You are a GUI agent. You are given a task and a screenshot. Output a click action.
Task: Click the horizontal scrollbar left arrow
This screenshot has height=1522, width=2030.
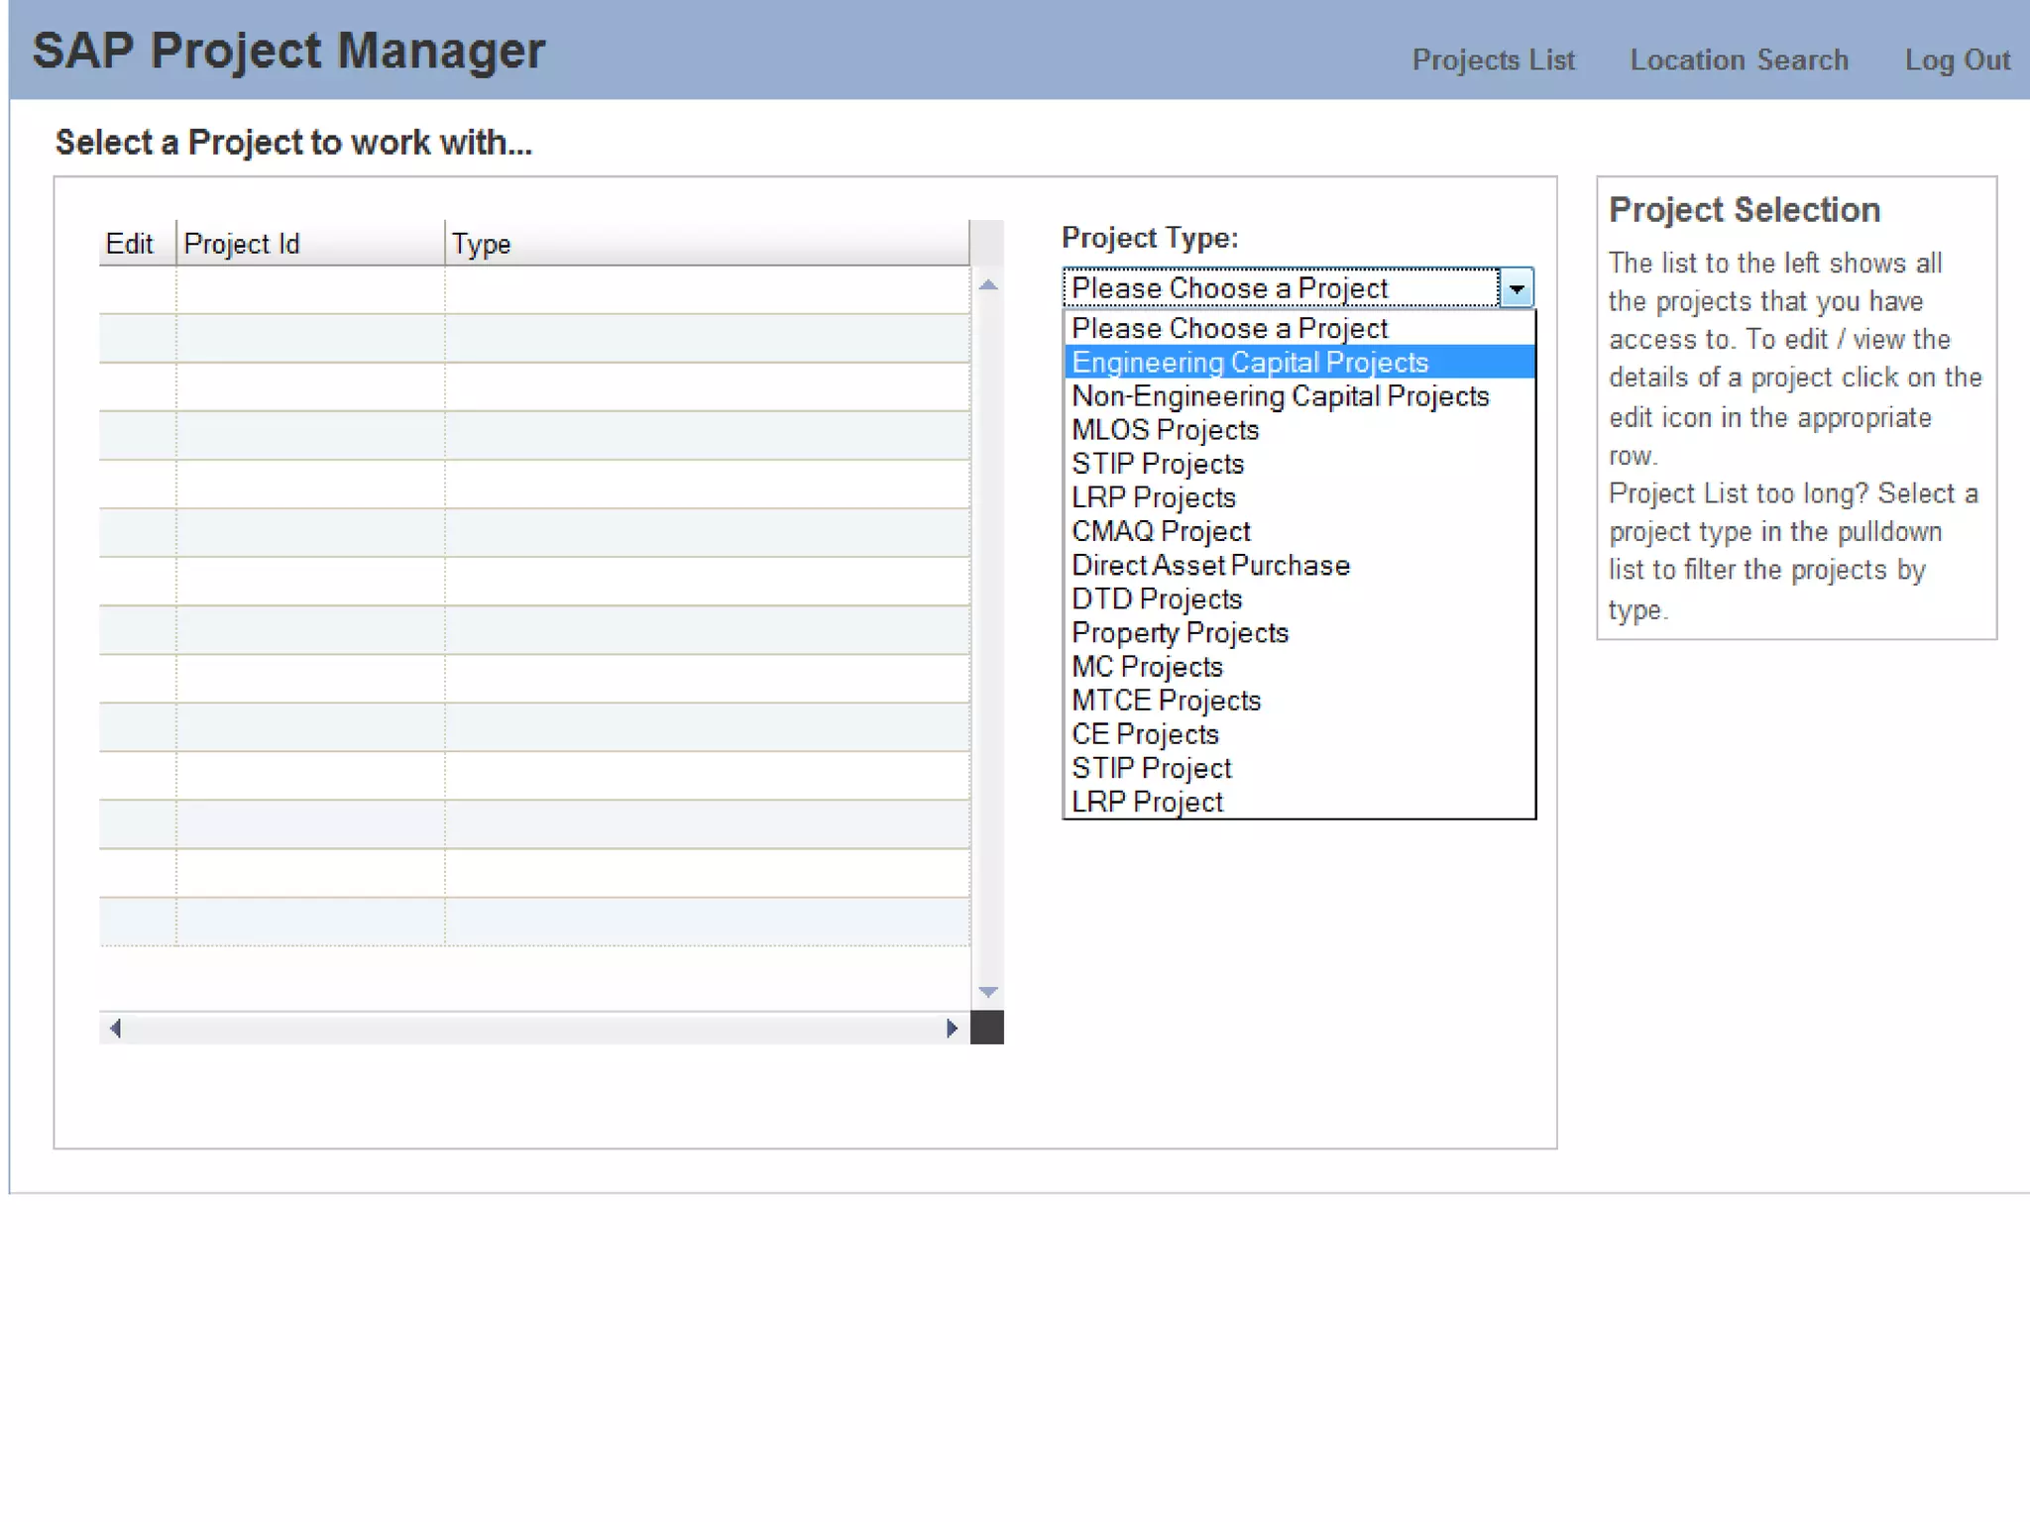115,1029
